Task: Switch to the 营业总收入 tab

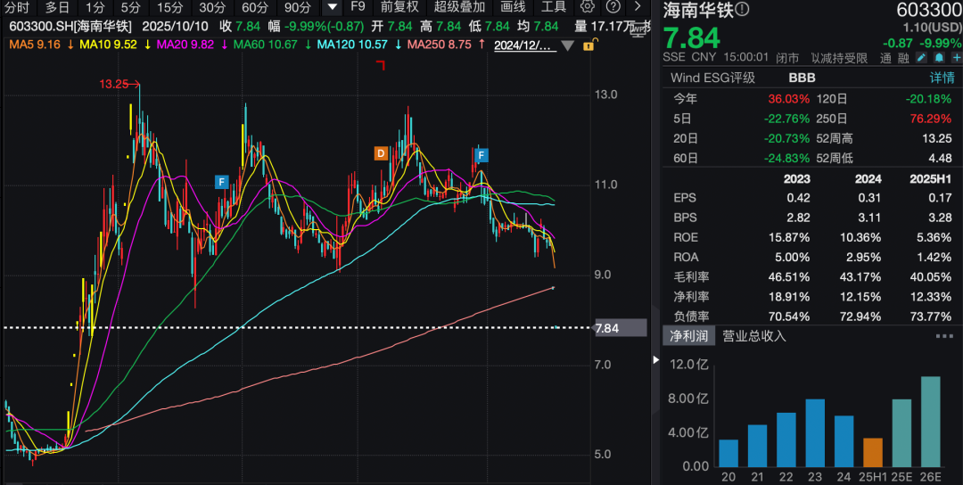Action: tap(753, 336)
